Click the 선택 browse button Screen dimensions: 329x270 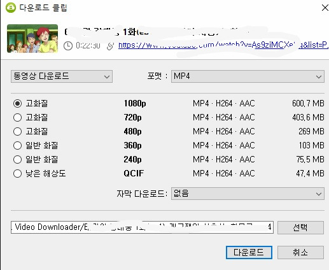(x=300, y=227)
